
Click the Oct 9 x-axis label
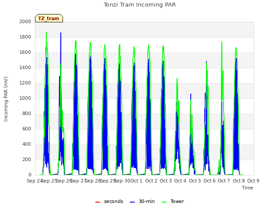point(253,181)
